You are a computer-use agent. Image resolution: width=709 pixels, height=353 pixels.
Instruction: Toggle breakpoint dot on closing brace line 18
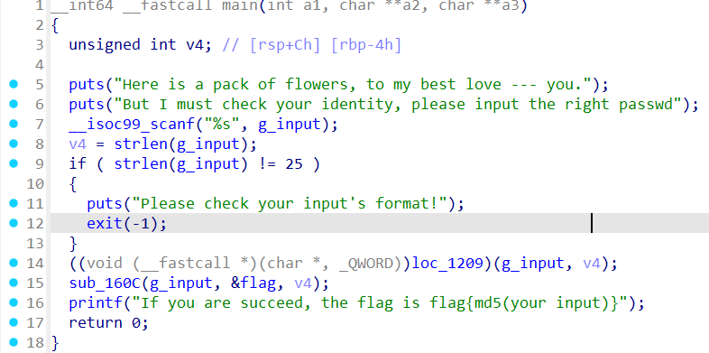14,341
